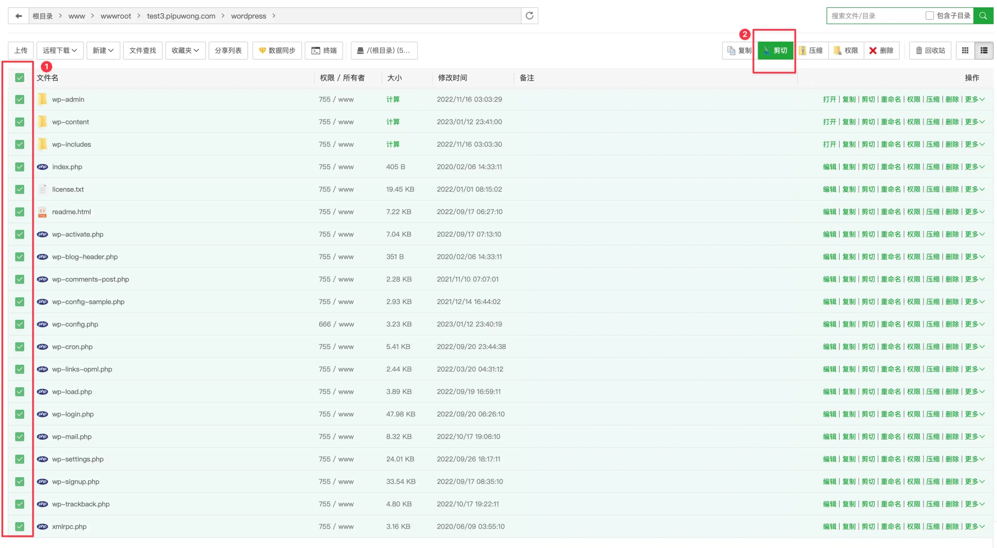Expand the 远程下载 dropdown
This screenshot has height=548, width=997.
pyautogui.click(x=60, y=51)
